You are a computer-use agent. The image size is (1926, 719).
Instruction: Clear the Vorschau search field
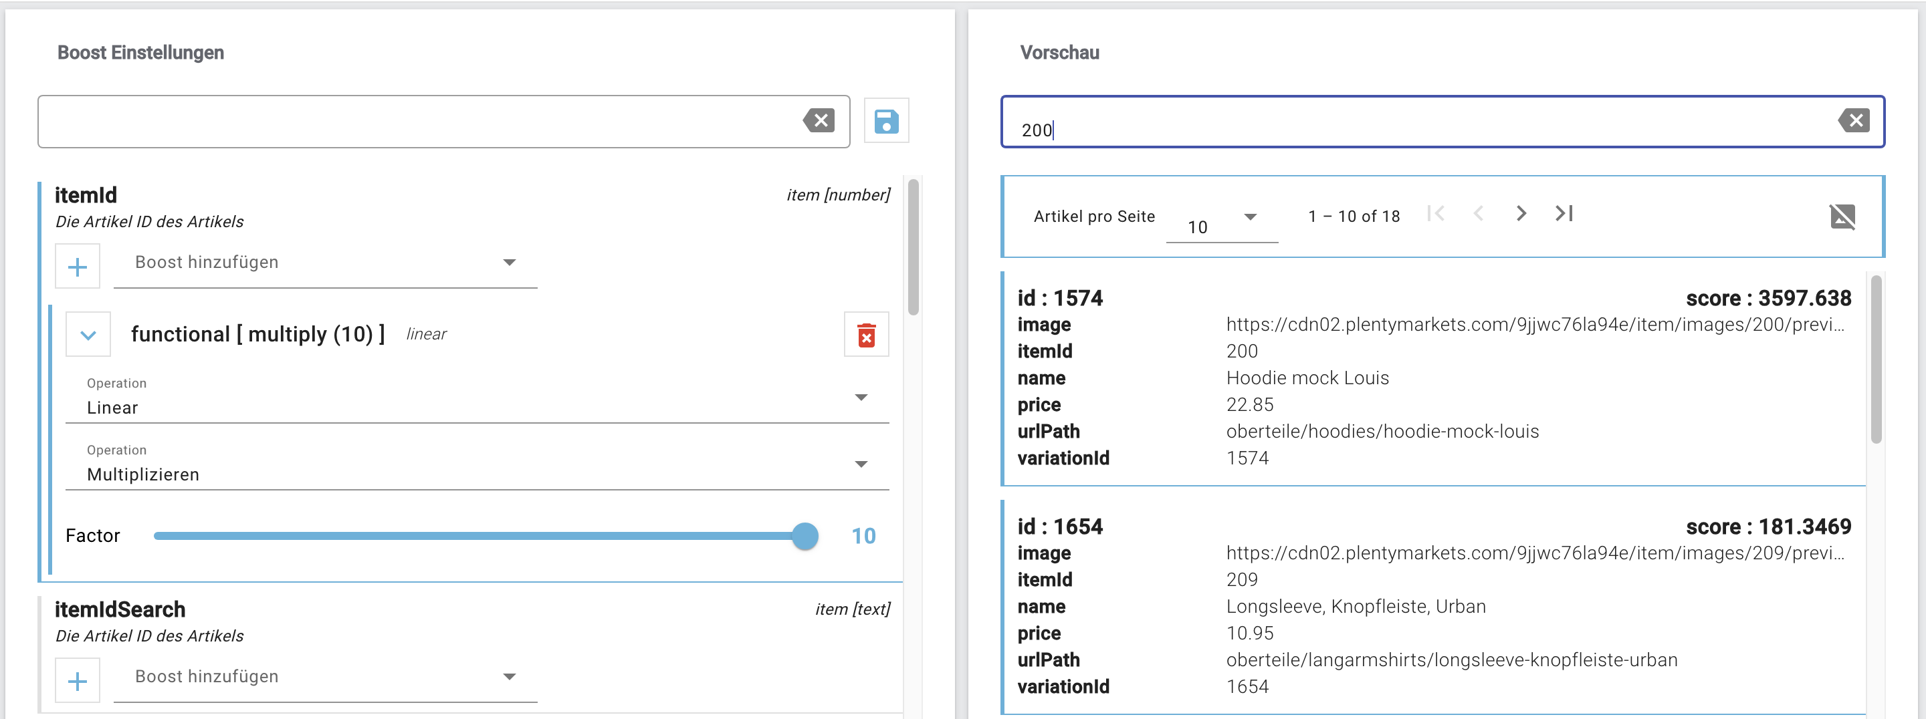[1854, 120]
